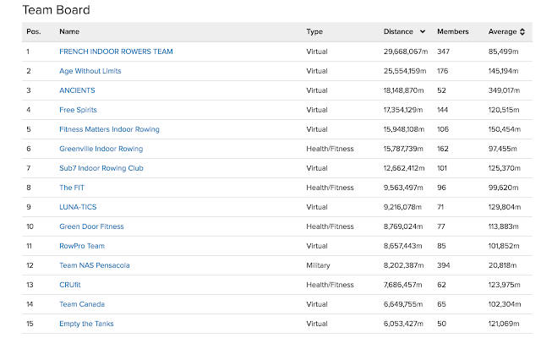Click Health/Fitness type for Greenville row
The width and height of the screenshot is (541, 338).
[x=330, y=149]
